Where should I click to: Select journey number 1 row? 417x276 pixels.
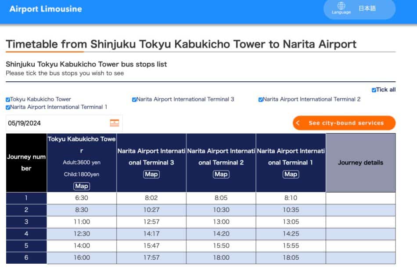pyautogui.click(x=26, y=198)
